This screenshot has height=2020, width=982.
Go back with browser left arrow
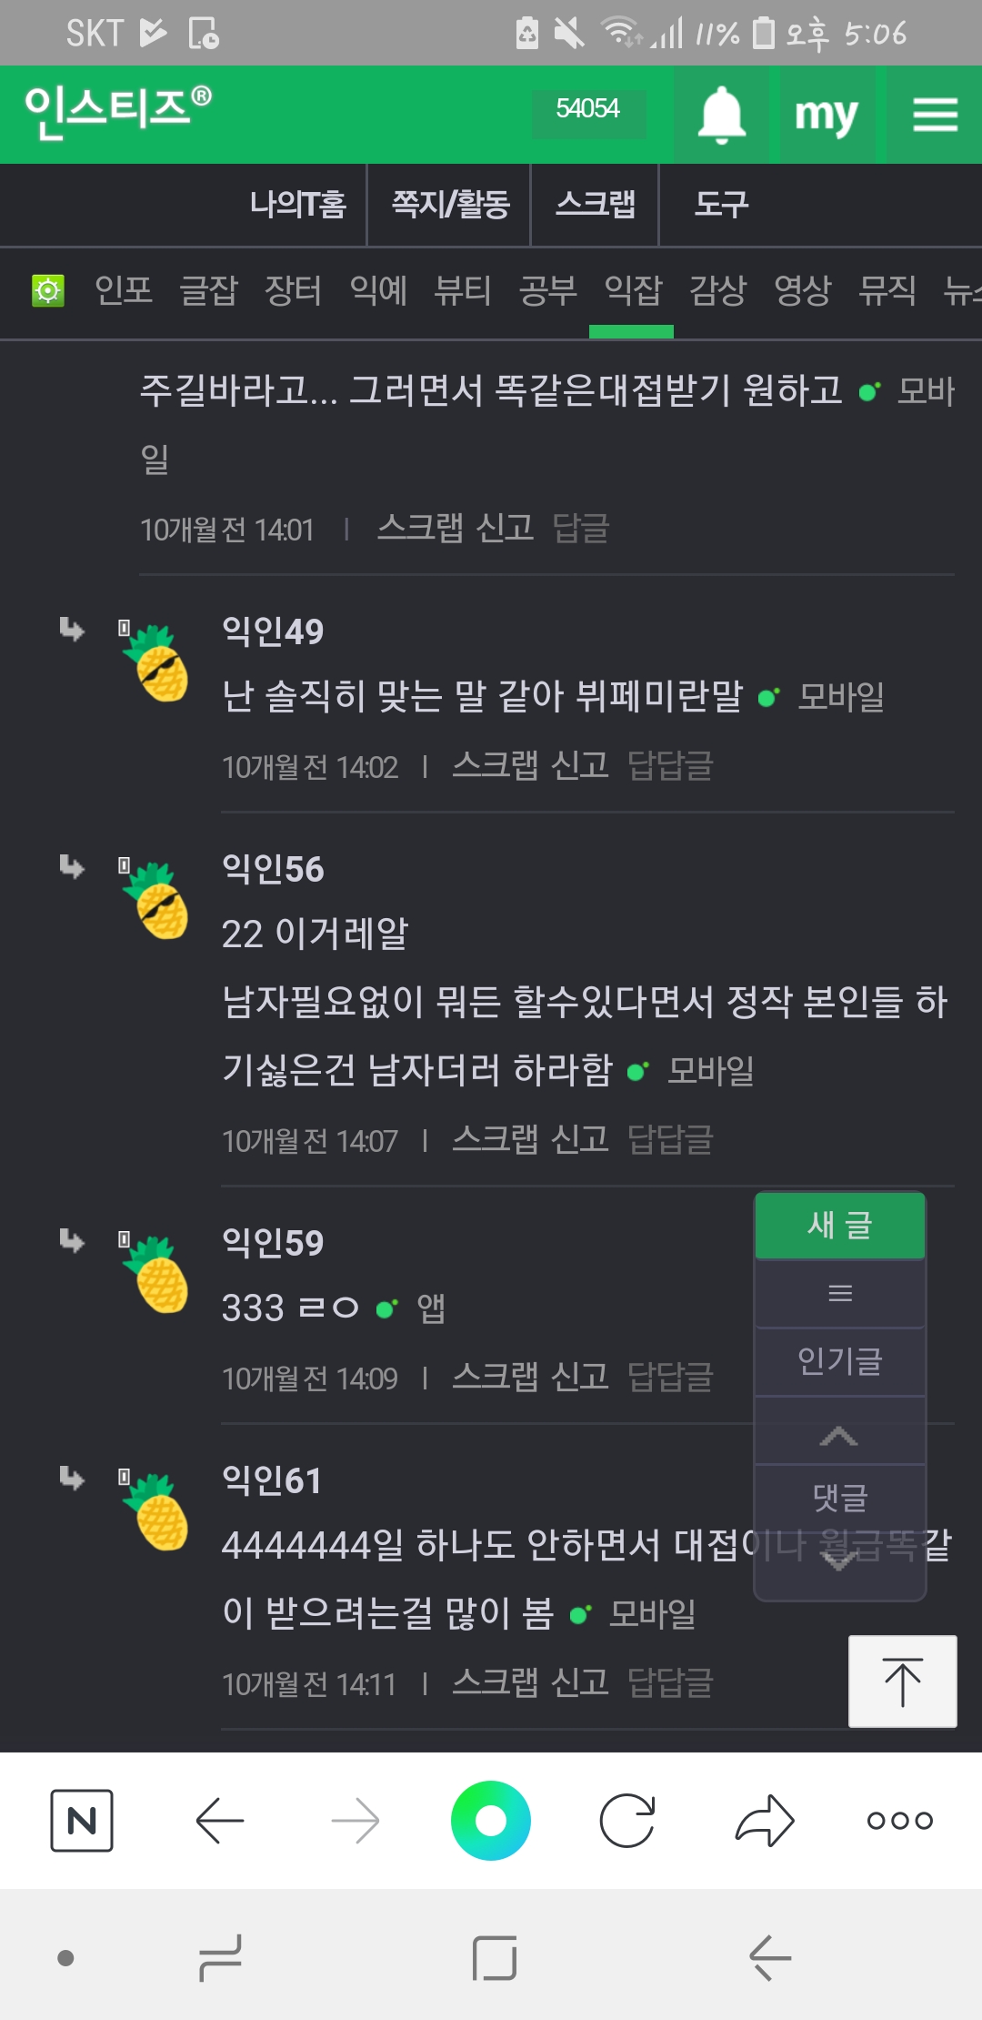point(220,1820)
